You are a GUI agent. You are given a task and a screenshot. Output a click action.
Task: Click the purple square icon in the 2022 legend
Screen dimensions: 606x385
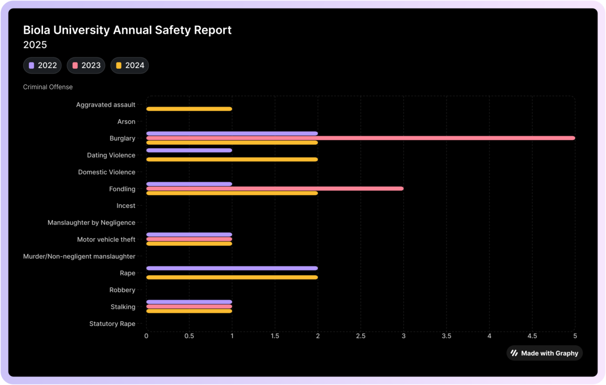[32, 65]
